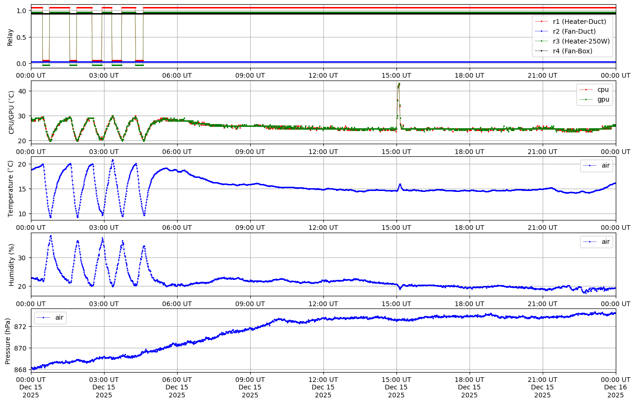Click the CPU/GPU spike peak near 15:00 UT

tap(399, 84)
